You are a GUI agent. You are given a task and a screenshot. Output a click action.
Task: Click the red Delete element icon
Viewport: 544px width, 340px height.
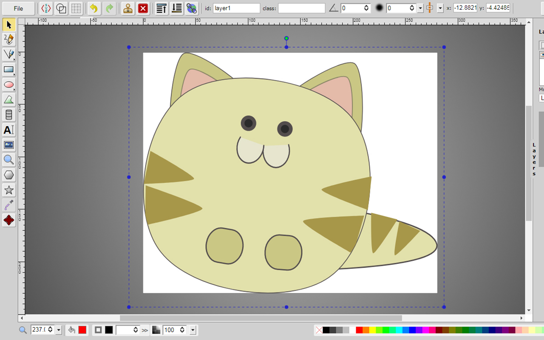[x=144, y=8]
